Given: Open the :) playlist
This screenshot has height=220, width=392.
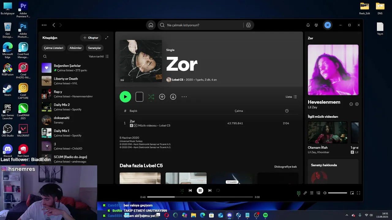Looking at the screenshot, I should (76, 146).
